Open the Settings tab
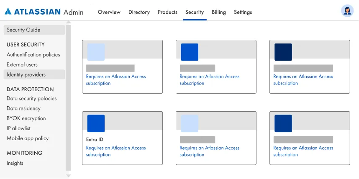The width and height of the screenshot is (359, 179). coord(243,12)
